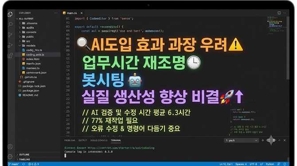Image resolution: width=297 pixels, height=166 pixels.
Task: Click the .gitignore file icon
Action: [20, 82]
